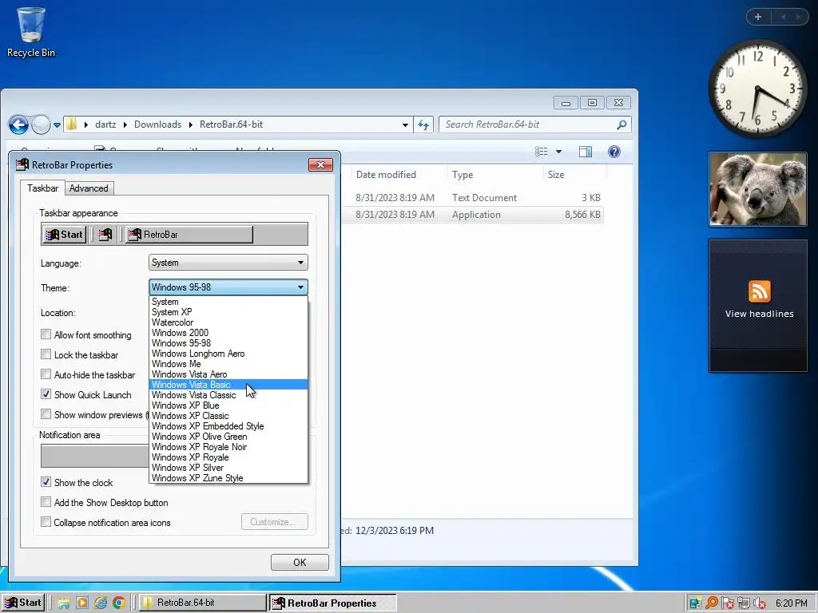Image resolution: width=818 pixels, height=613 pixels.
Task: Click the analog clock gadget
Action: click(758, 89)
